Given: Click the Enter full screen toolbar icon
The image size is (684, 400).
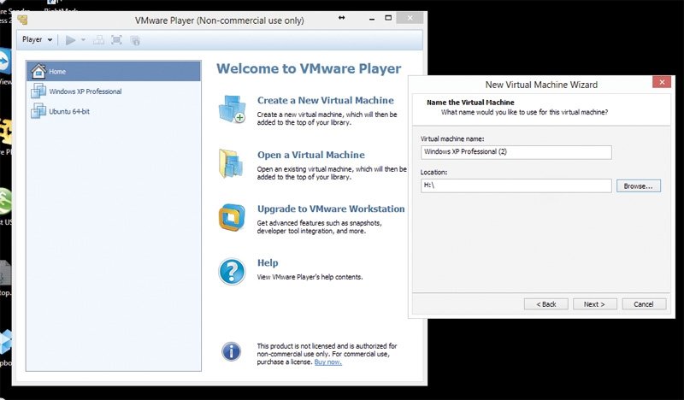Looking at the screenshot, I should (116, 40).
